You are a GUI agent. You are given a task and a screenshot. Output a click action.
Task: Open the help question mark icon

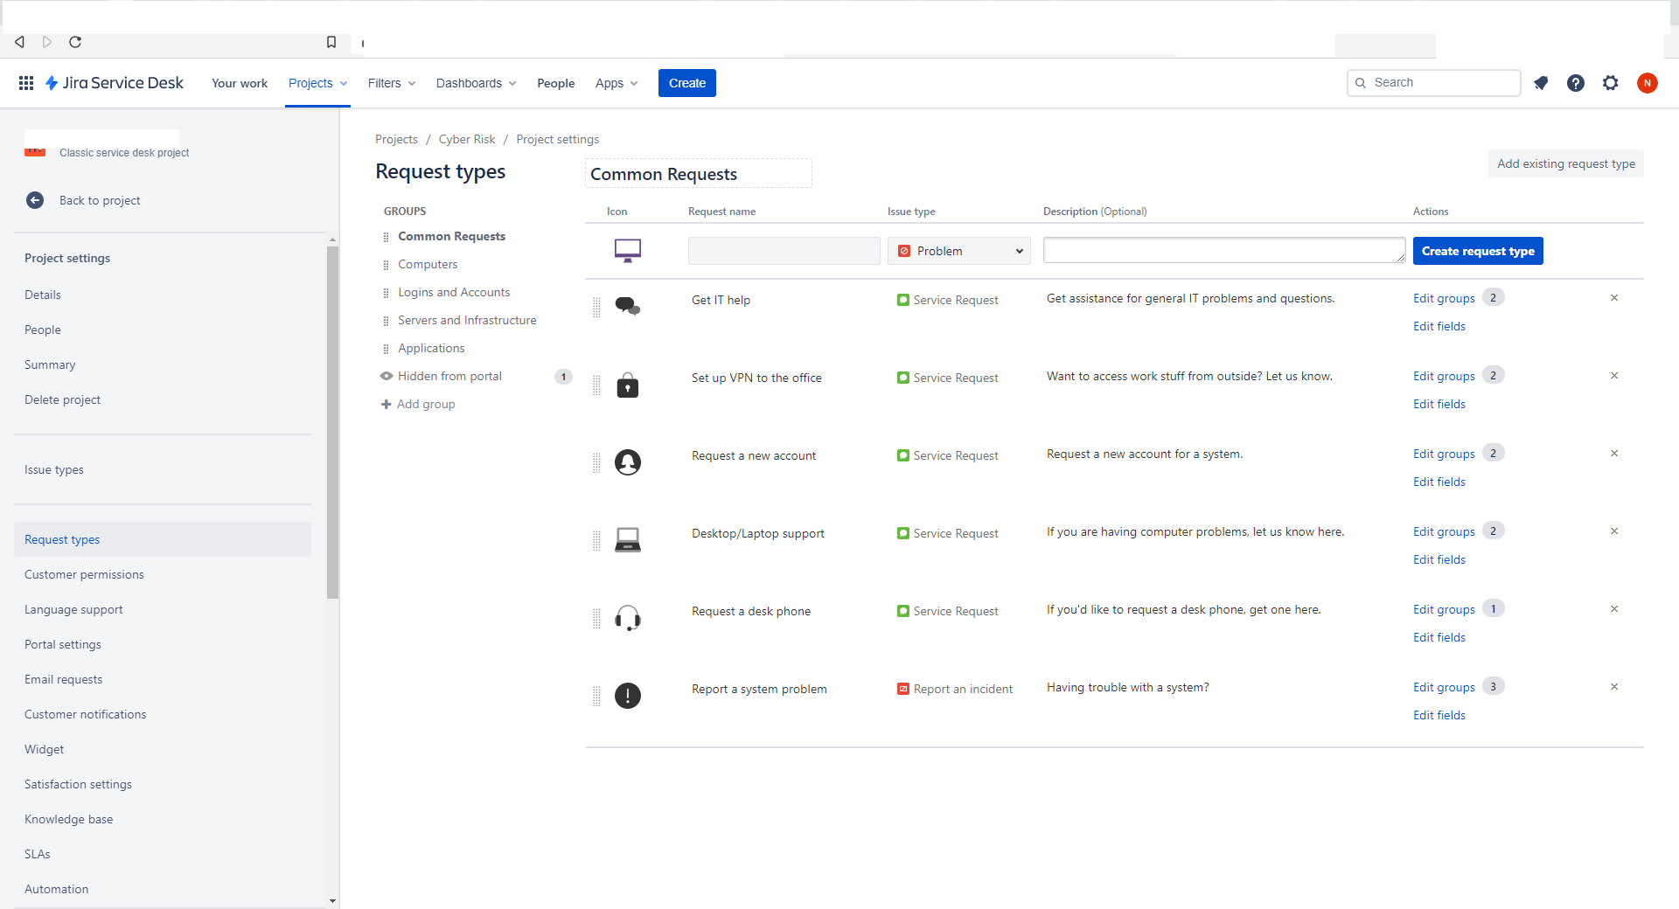click(1576, 83)
